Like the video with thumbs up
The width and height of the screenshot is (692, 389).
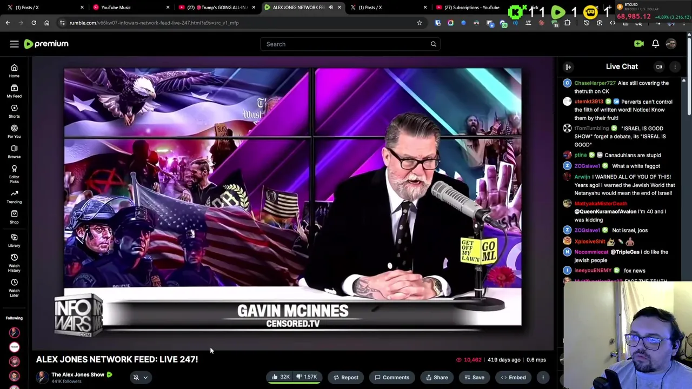click(281, 377)
